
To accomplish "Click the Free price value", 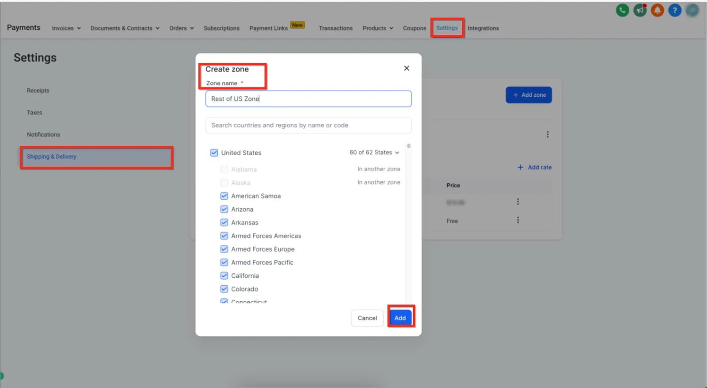I will 452,221.
